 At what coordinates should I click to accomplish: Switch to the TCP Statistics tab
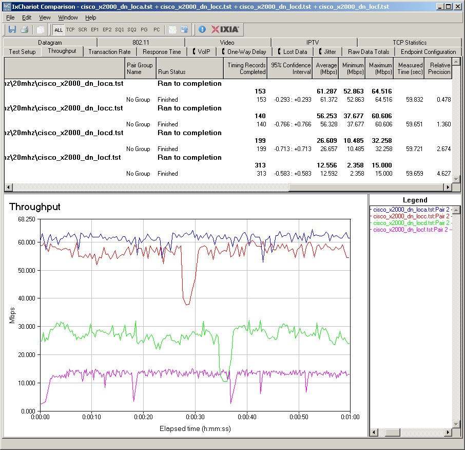click(x=410, y=43)
